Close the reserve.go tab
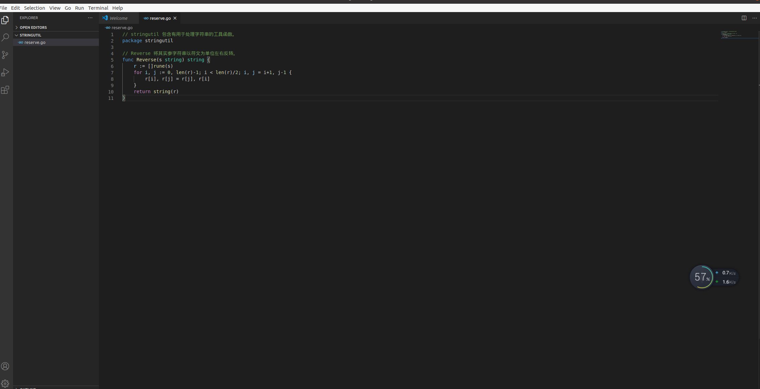 coord(175,18)
